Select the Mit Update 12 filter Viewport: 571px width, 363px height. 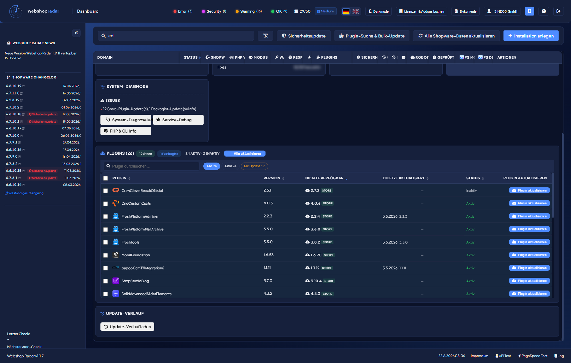(254, 166)
